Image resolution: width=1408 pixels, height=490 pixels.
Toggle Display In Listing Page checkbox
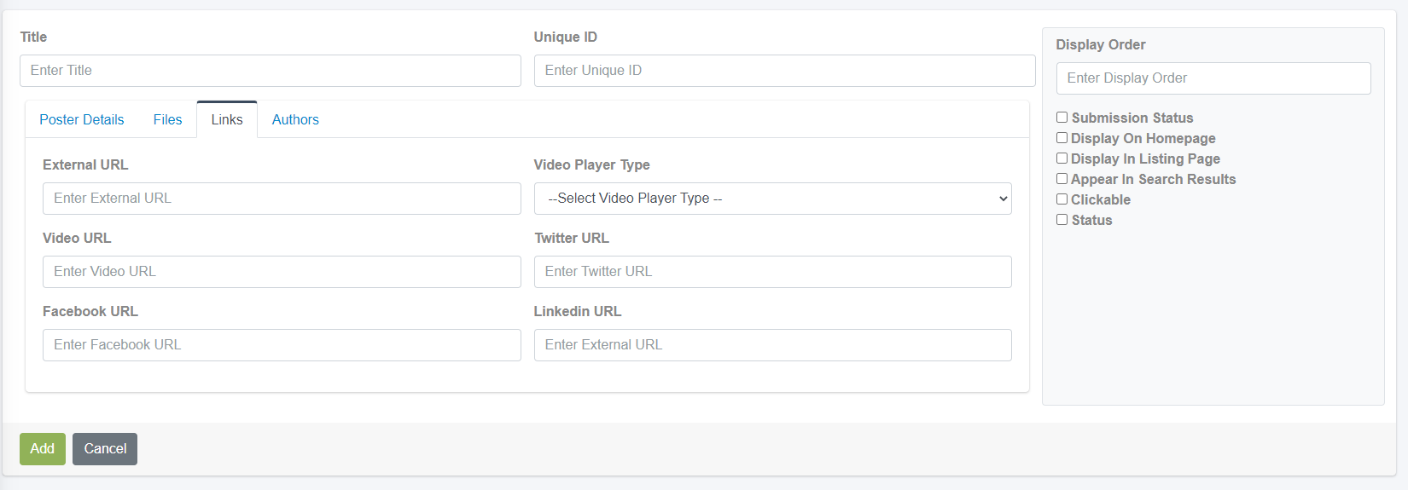[x=1062, y=159]
